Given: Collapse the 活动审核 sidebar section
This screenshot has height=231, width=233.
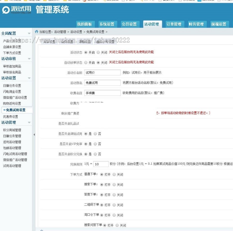Looking at the screenshot, I should tap(29, 59).
